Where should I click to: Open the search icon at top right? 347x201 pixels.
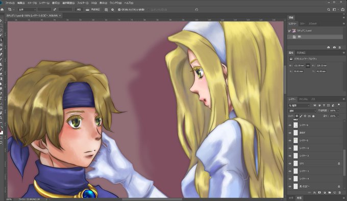(329, 10)
